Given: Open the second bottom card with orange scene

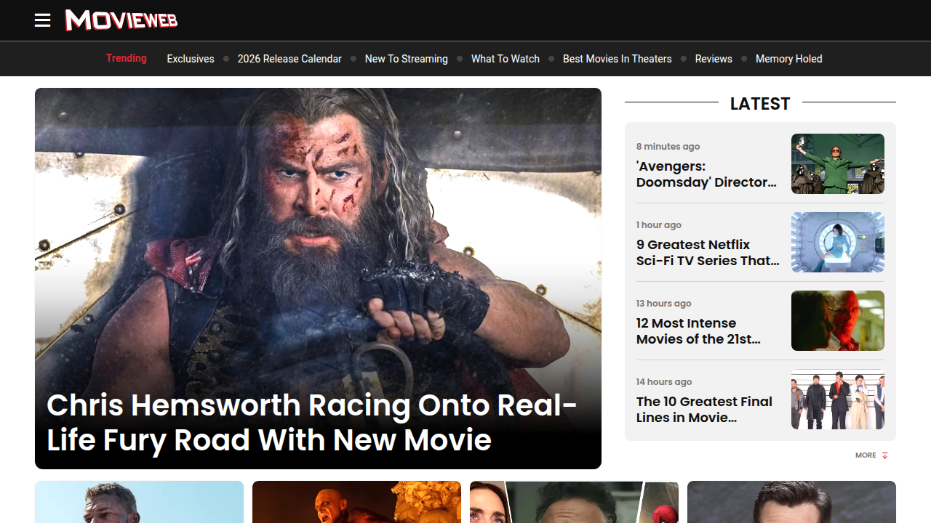Looking at the screenshot, I should (356, 502).
